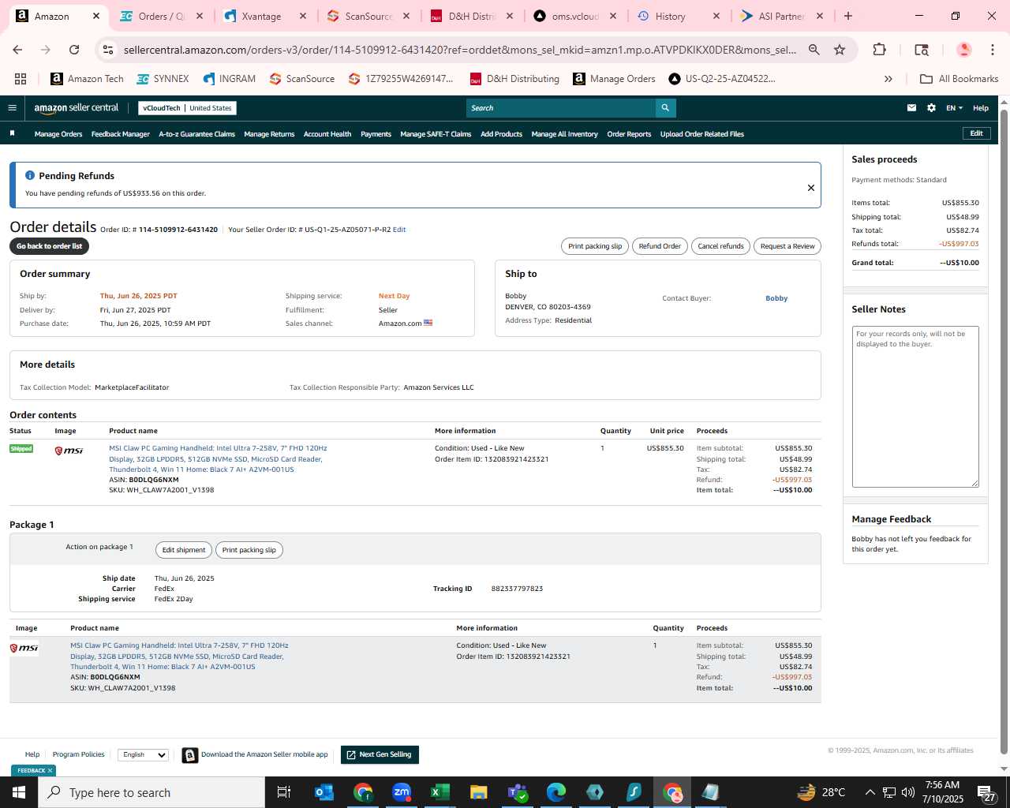Click the Edit shipment button
The width and height of the screenshot is (1010, 808).
point(184,550)
